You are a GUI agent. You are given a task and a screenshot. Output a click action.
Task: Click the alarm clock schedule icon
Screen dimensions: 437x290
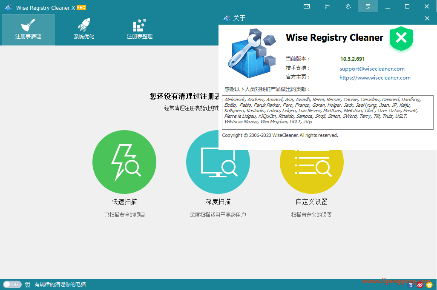pyautogui.click(x=28, y=284)
